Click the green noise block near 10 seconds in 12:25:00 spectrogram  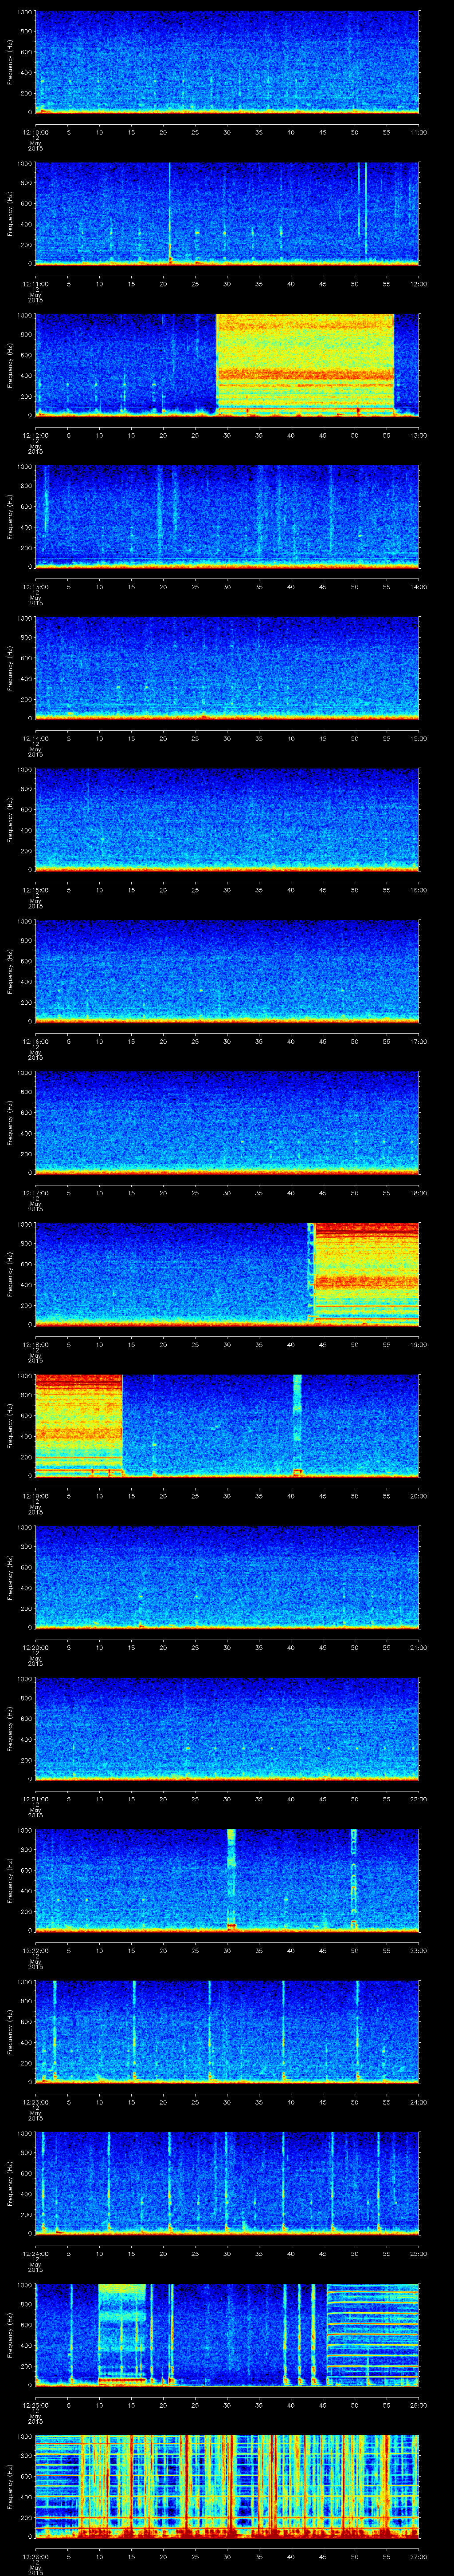pyautogui.click(x=122, y=2334)
